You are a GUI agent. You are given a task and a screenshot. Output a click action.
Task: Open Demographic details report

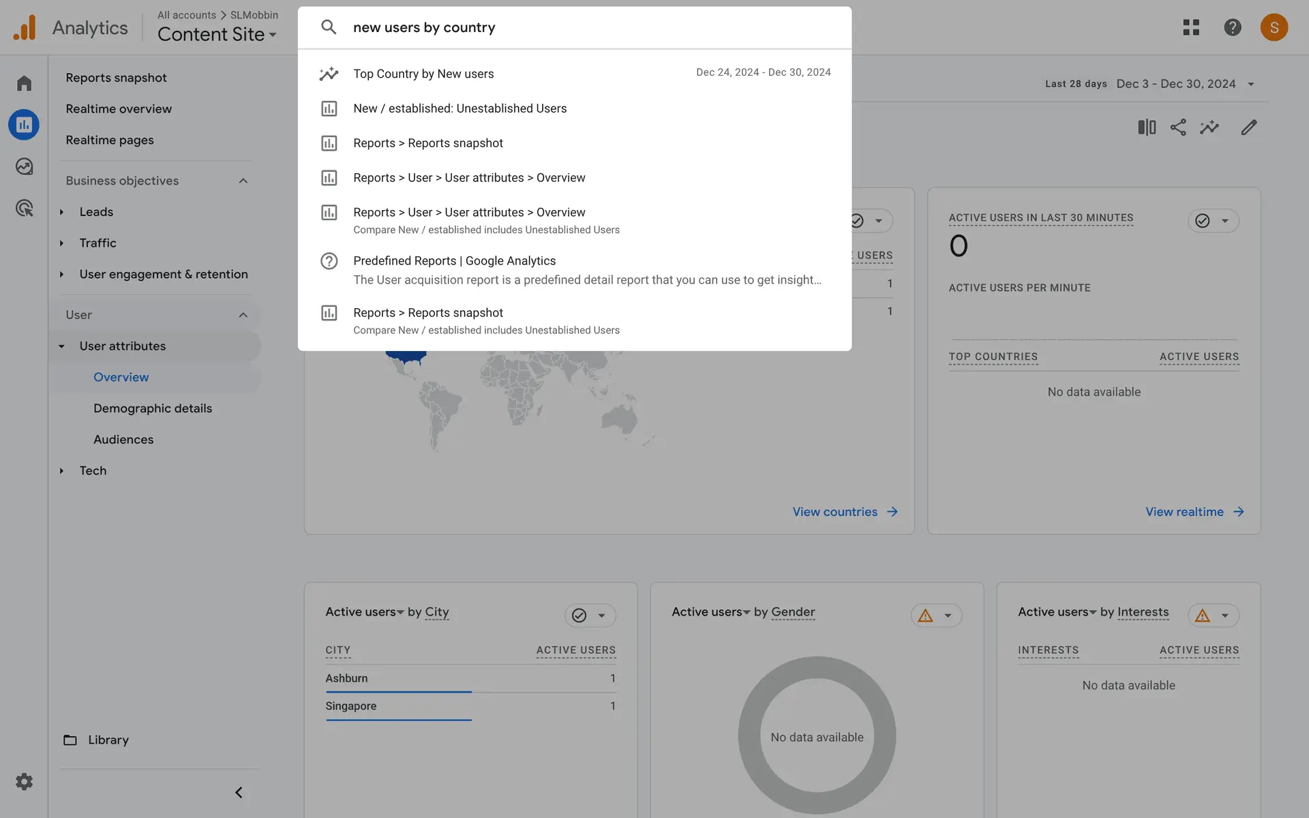point(153,408)
